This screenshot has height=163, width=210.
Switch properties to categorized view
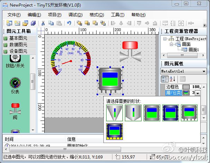[x=165, y=79]
